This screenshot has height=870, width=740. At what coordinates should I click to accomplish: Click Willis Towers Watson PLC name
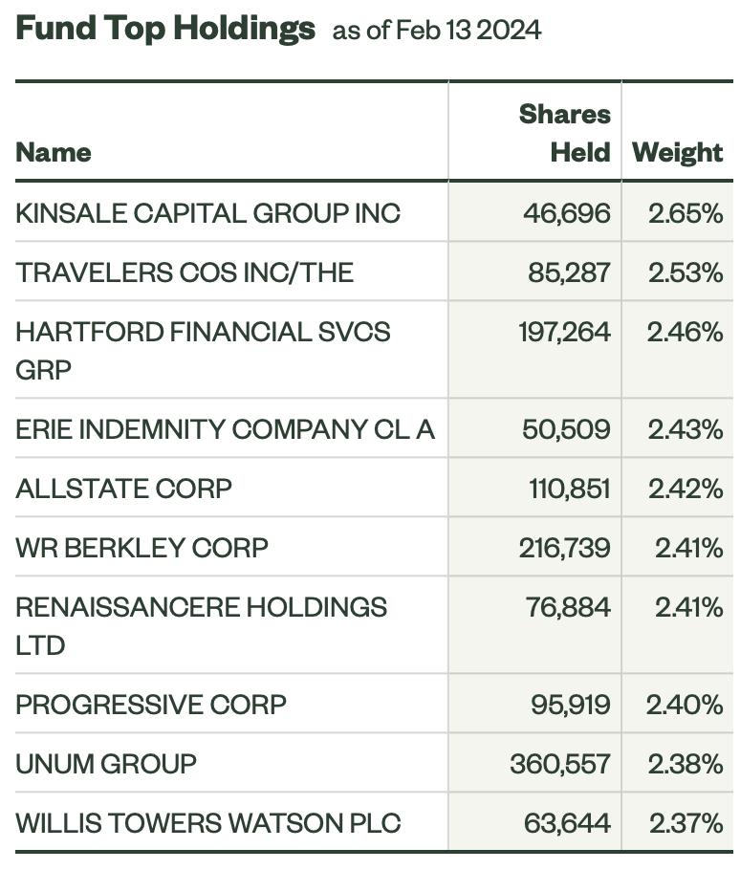tap(208, 823)
